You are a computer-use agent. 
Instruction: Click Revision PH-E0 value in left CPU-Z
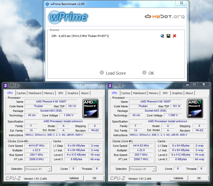click(x=95, y=130)
